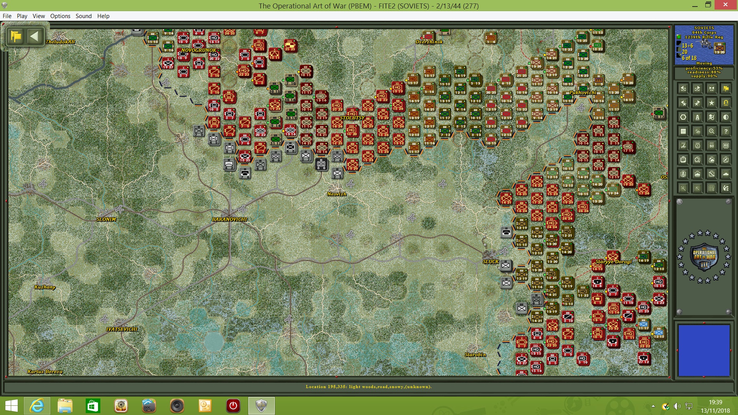Click the yellow flags button above the map
The image size is (738, 415).
click(16, 37)
